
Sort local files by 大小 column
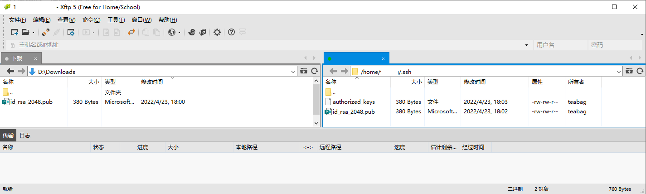tap(85, 82)
